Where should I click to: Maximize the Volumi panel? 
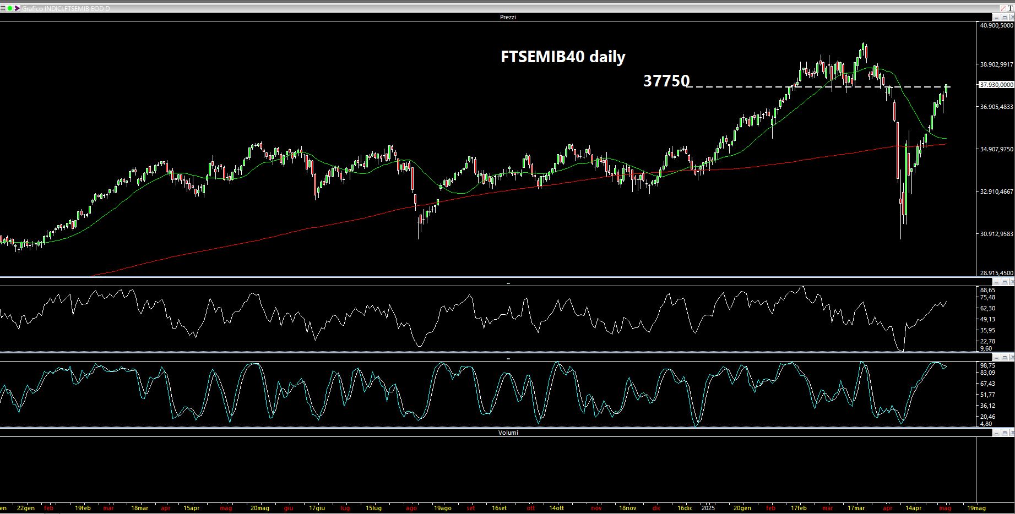[1005, 433]
